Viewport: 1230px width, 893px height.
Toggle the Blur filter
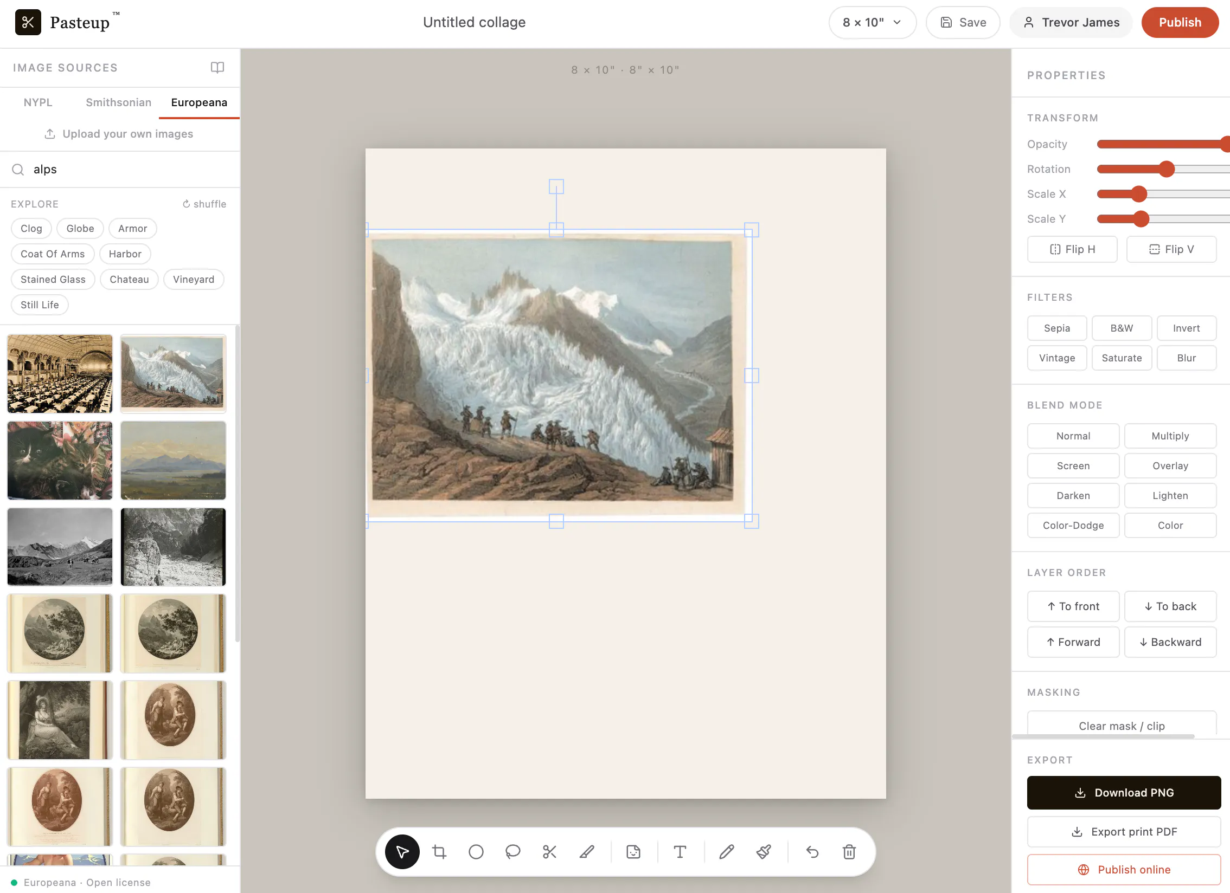(1187, 358)
